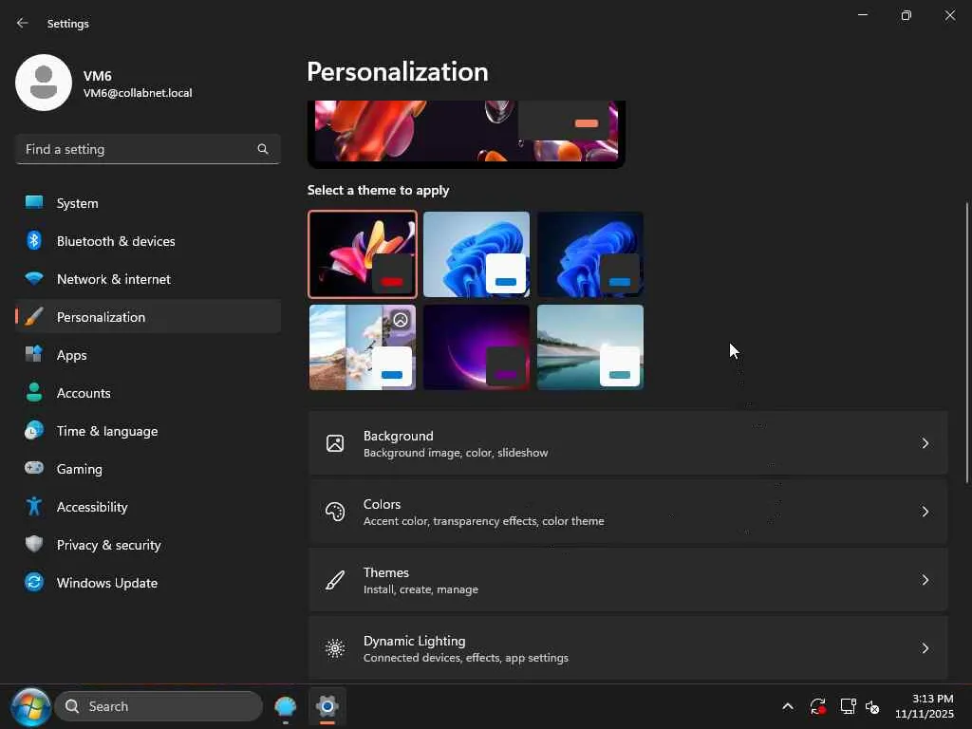The width and height of the screenshot is (972, 729).
Task: Click the Background picture icon
Action: pos(335,443)
